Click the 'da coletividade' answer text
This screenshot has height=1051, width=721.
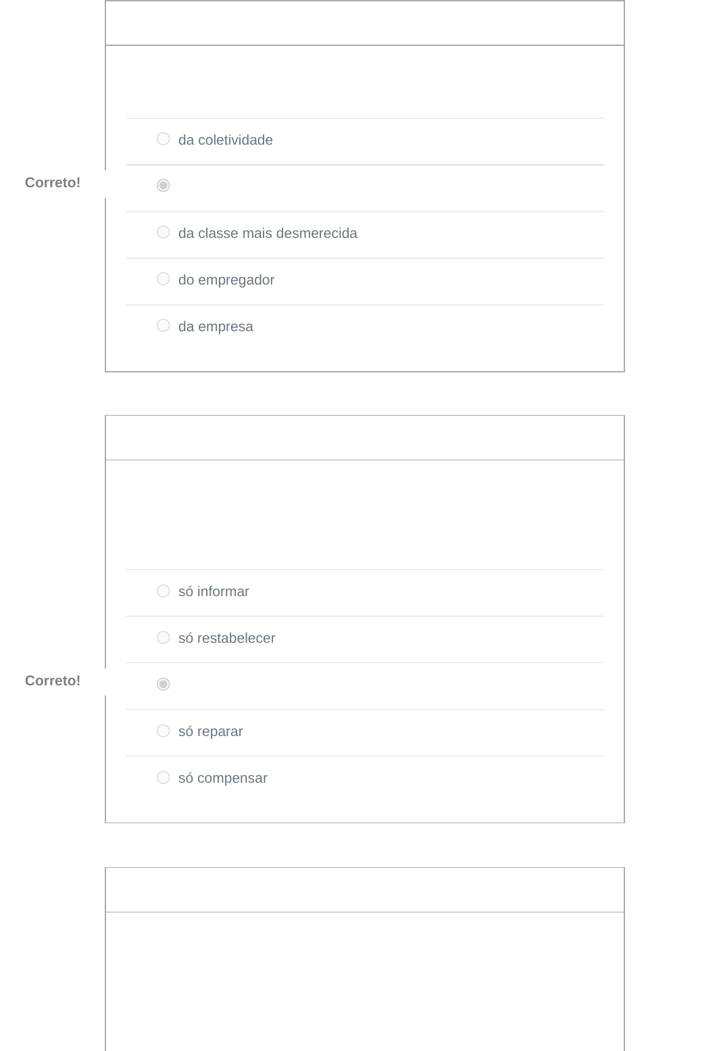pyautogui.click(x=226, y=140)
